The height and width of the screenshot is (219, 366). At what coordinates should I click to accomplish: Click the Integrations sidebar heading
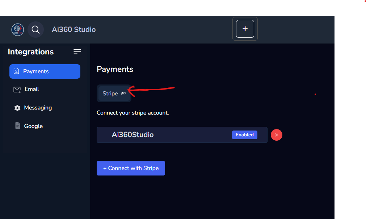coord(31,52)
